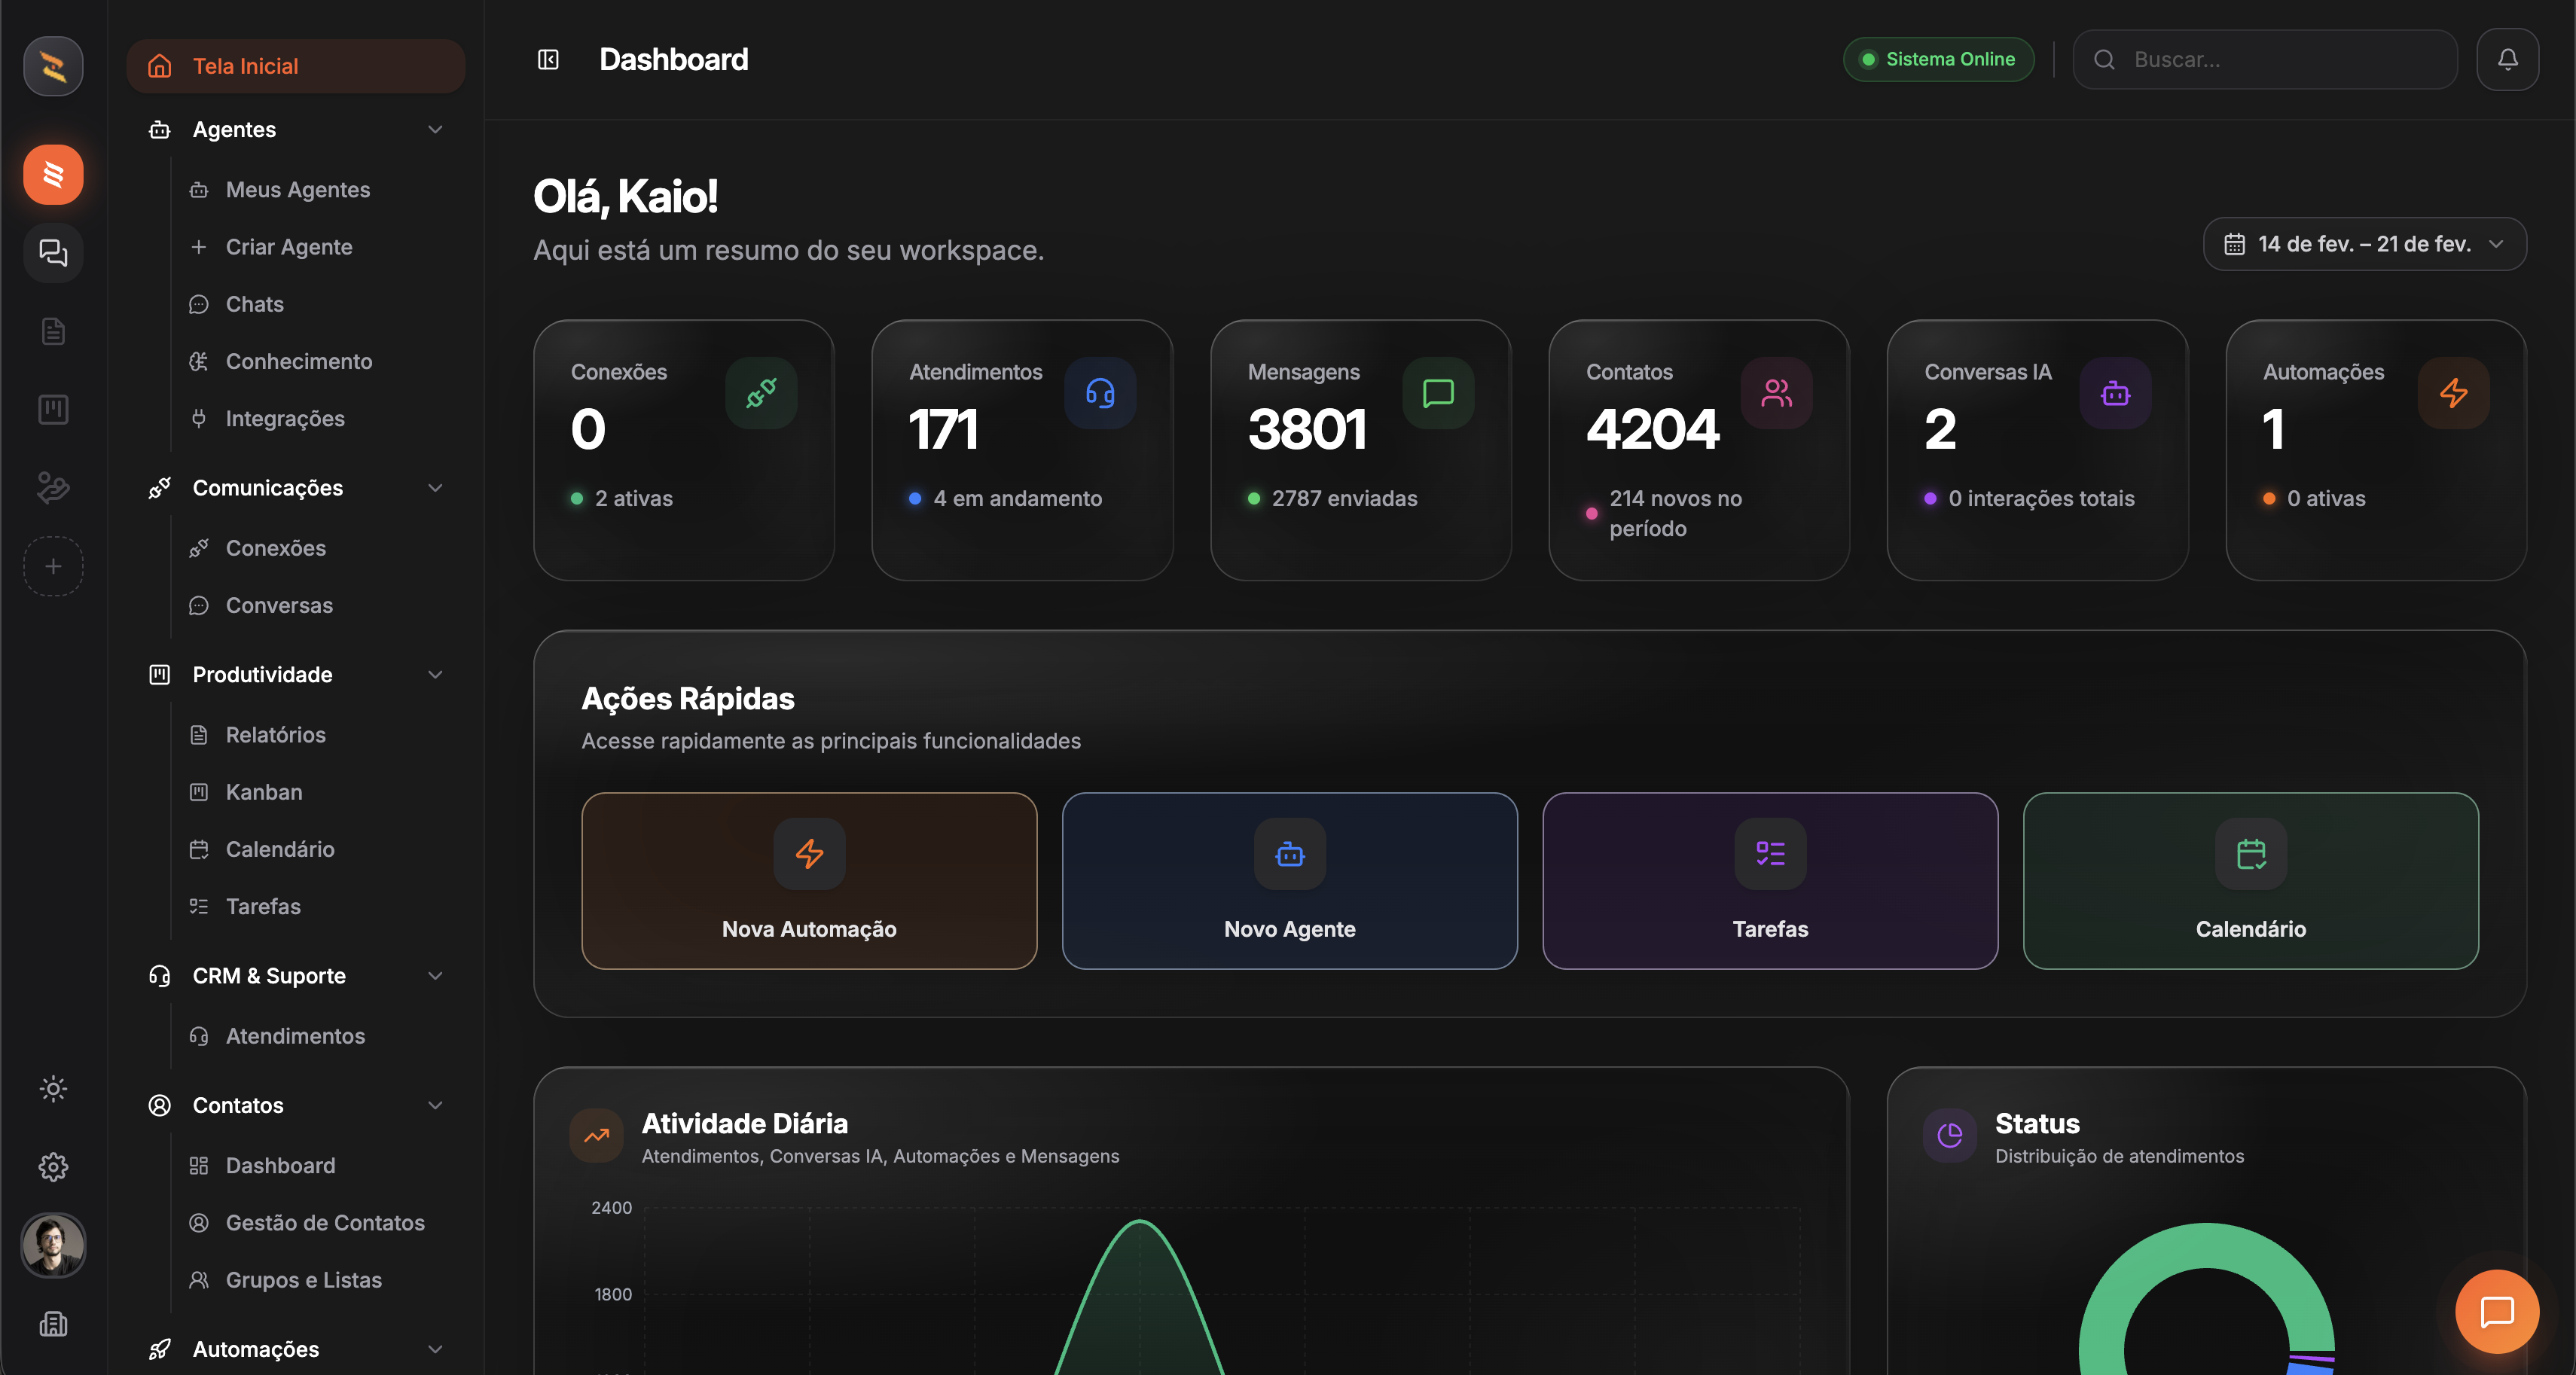Click the orange floating chat button
2576x1375 pixels.
point(2496,1311)
